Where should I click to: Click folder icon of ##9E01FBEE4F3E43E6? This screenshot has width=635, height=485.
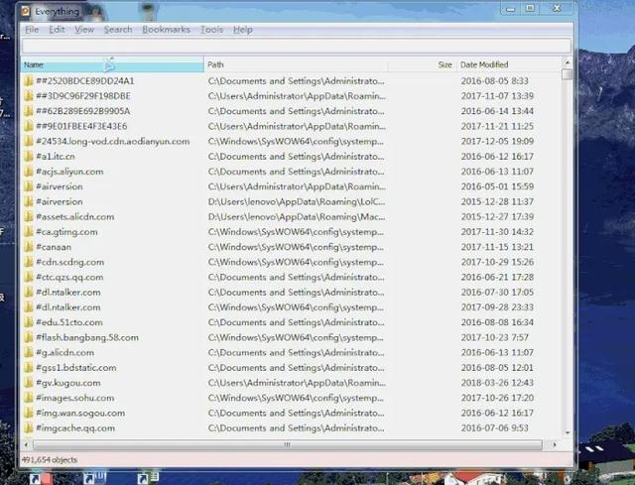pos(28,126)
